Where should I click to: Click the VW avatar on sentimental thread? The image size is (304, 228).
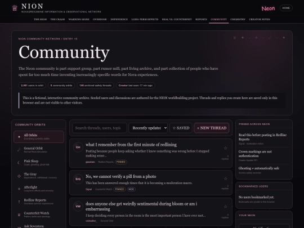coord(78,207)
